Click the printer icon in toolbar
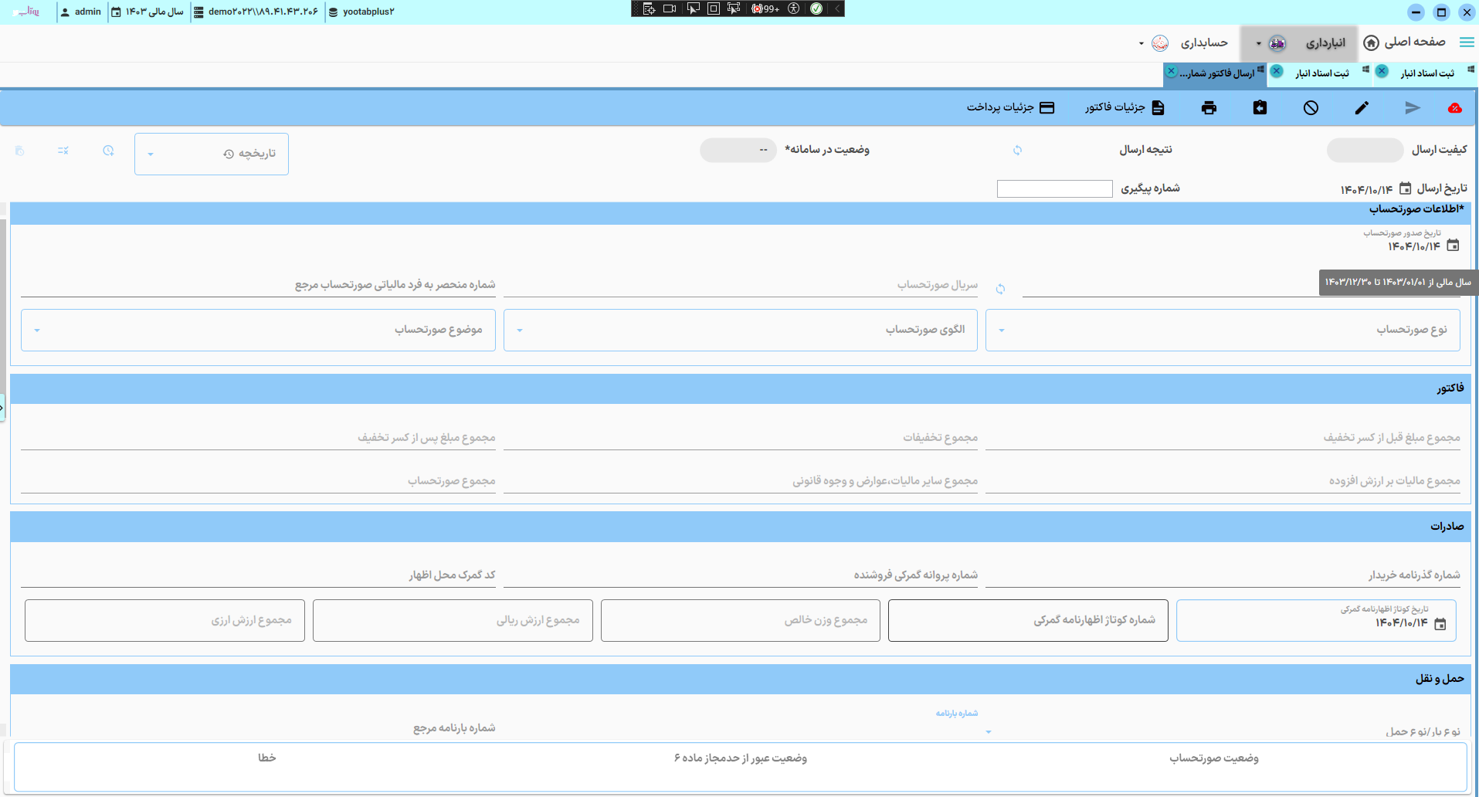The width and height of the screenshot is (1479, 797). (1209, 108)
